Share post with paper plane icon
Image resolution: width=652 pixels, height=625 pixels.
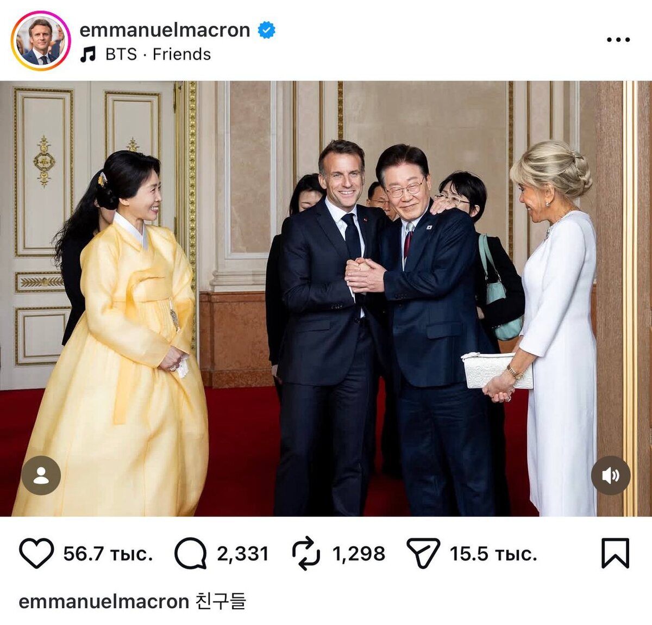coord(423,553)
